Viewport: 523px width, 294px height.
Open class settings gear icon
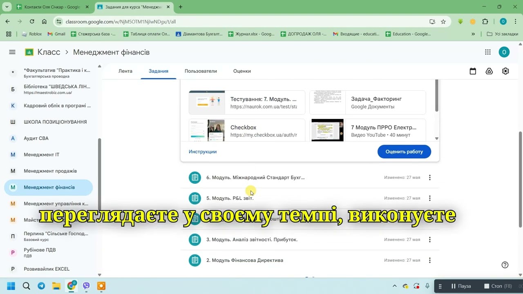coord(505,71)
